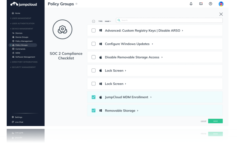The image size is (237, 143).
Task: Click the Windows icon for Removable Storage
Action: coord(100,111)
